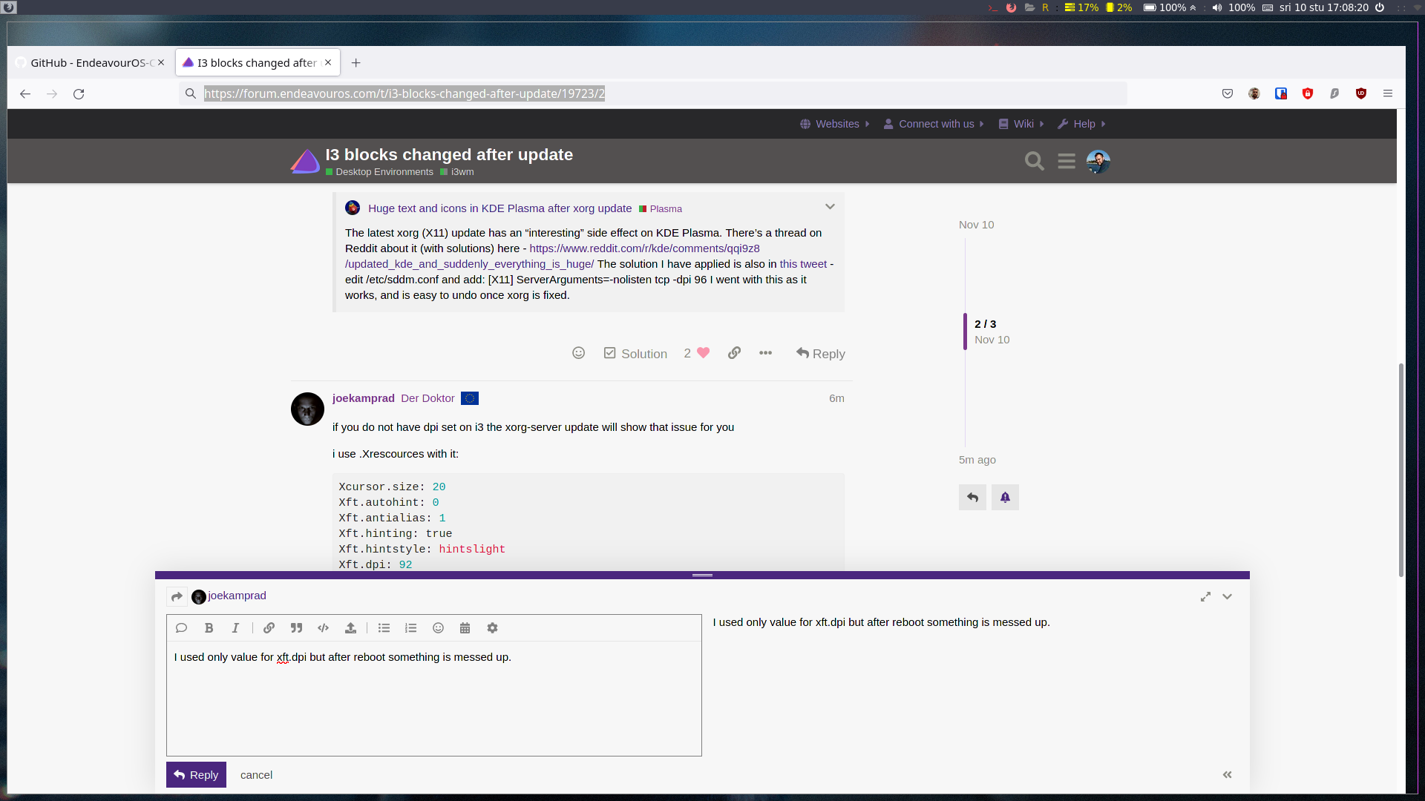Submit the Reply button in composer
This screenshot has width=1425, height=801.
(196, 775)
